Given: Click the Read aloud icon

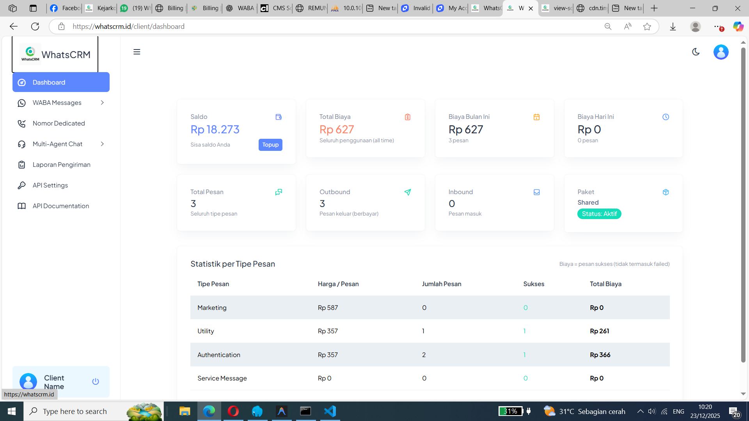Looking at the screenshot, I should (x=628, y=27).
